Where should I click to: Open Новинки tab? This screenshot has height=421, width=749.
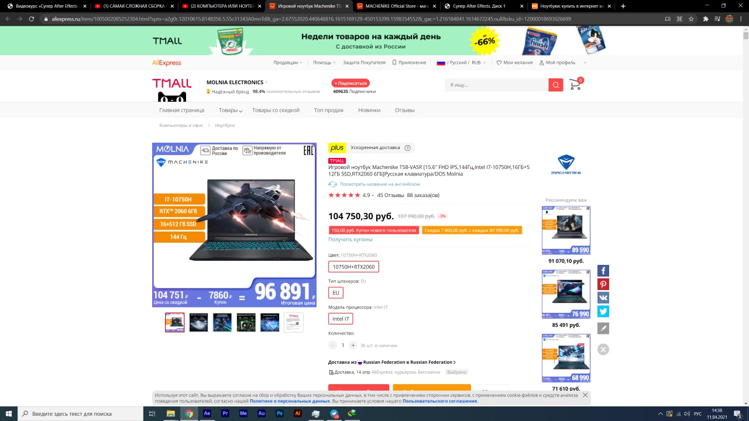[369, 110]
